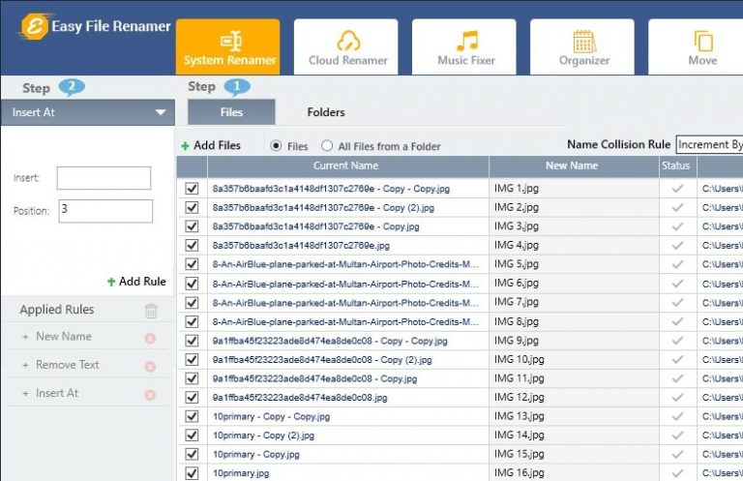Remove the Remove Text applied rule
This screenshot has width=743, height=481.
tap(150, 367)
